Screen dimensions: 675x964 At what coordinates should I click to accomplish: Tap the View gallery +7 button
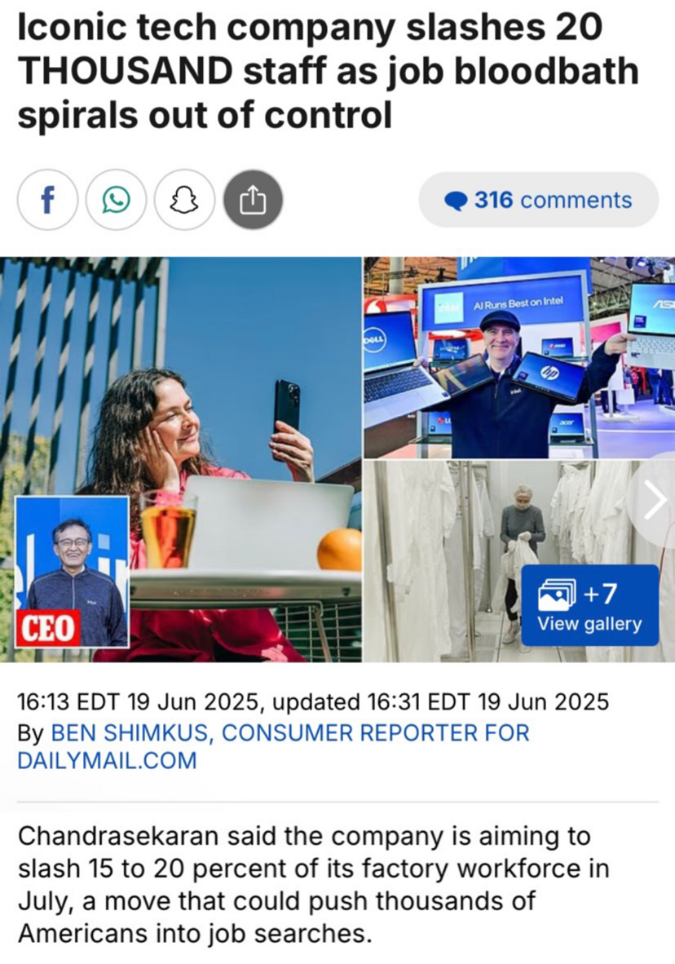coord(589,605)
